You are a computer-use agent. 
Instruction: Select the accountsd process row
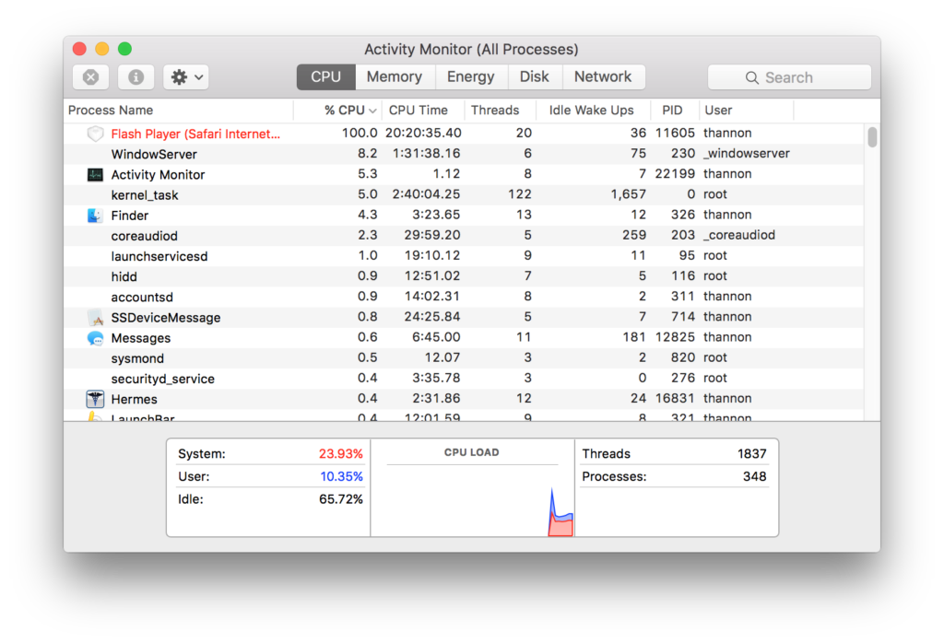(464, 298)
